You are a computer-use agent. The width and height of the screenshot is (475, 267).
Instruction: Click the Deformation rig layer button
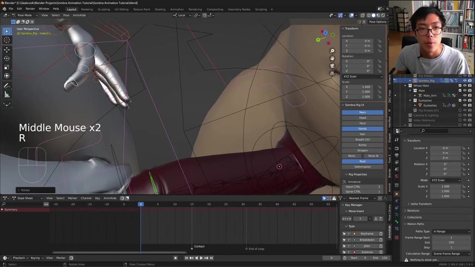coord(362,167)
